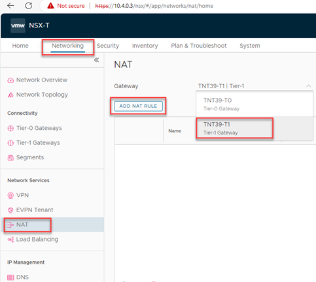
Task: Click the Load Balancing icon
Action: (10, 240)
